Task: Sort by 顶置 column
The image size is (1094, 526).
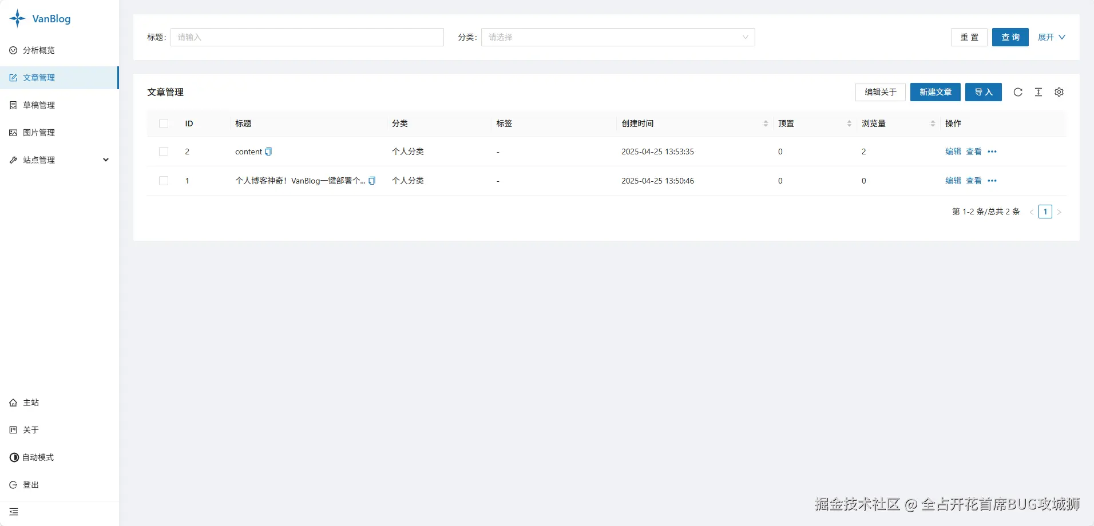Action: pos(849,123)
